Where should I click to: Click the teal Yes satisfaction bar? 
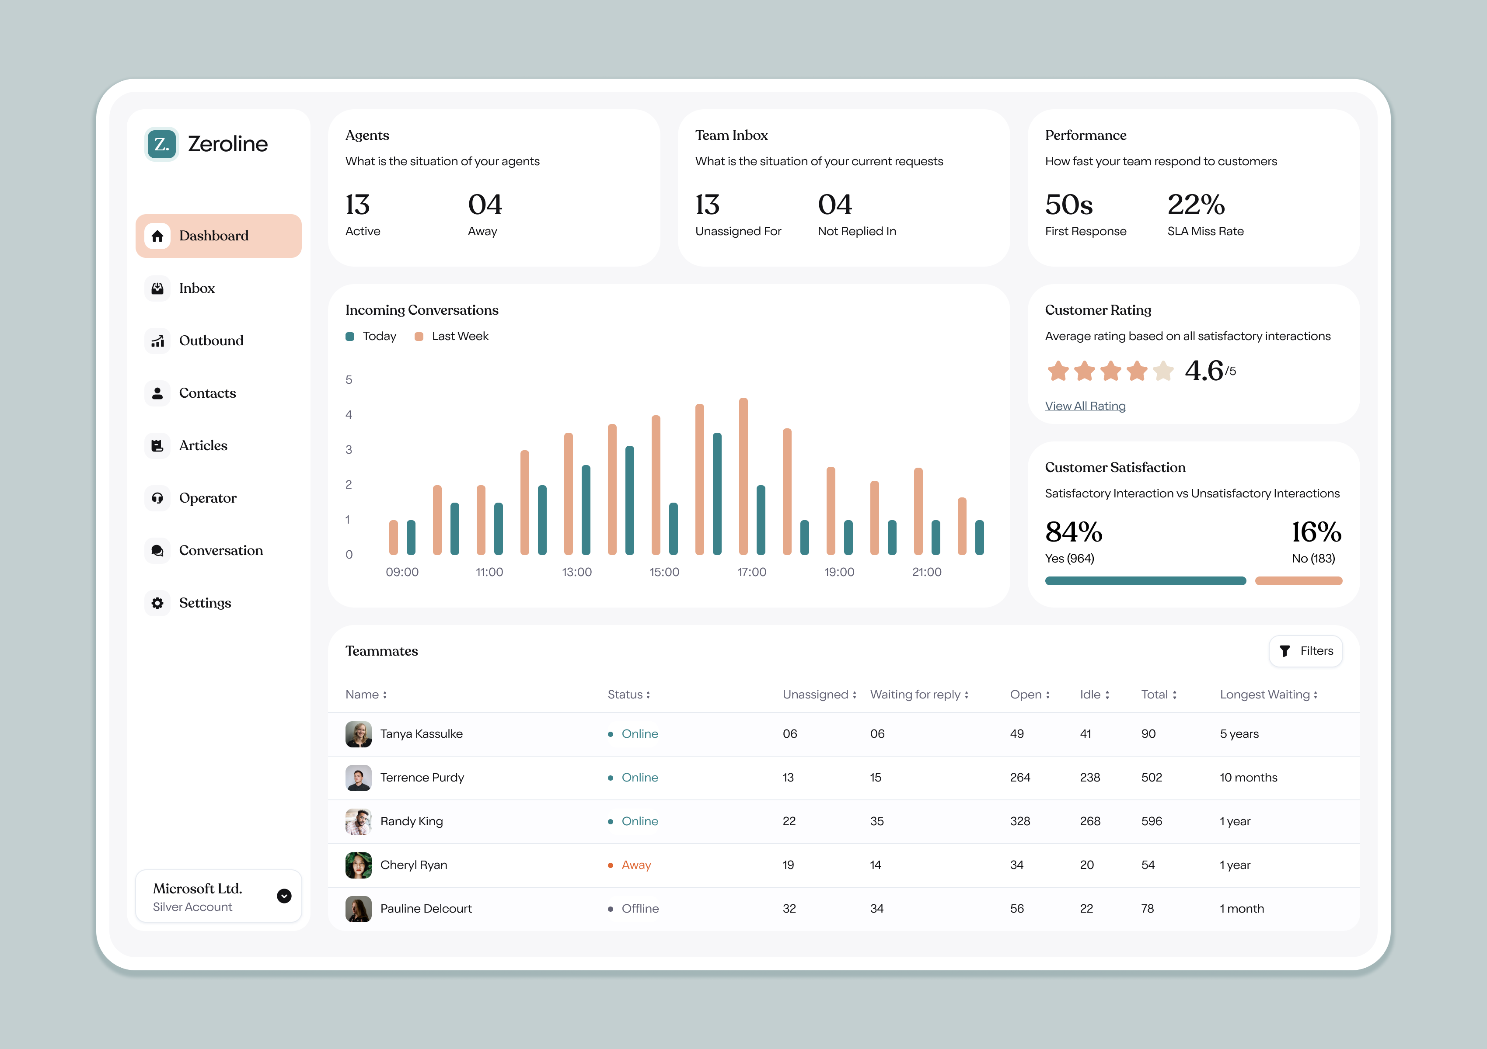click(1145, 580)
